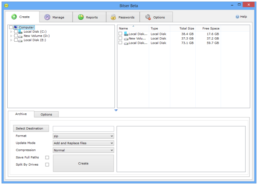This screenshot has width=258, height=185.
Task: Select the lower Options sub-tab
Action: pyautogui.click(x=46, y=114)
